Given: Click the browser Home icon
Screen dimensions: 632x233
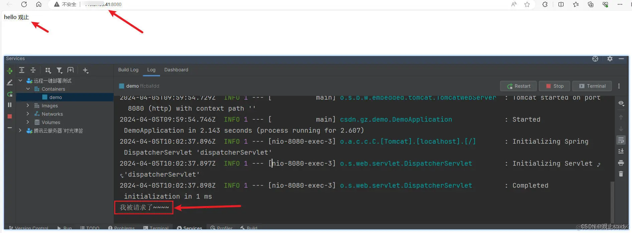Looking at the screenshot, I should click(x=39, y=4).
